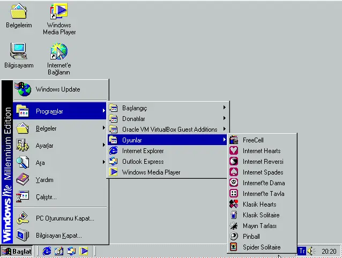Image resolution: width=342 pixels, height=258 pixels.
Task: Click Show Desktop icon in quick launch
Action: [59, 251]
